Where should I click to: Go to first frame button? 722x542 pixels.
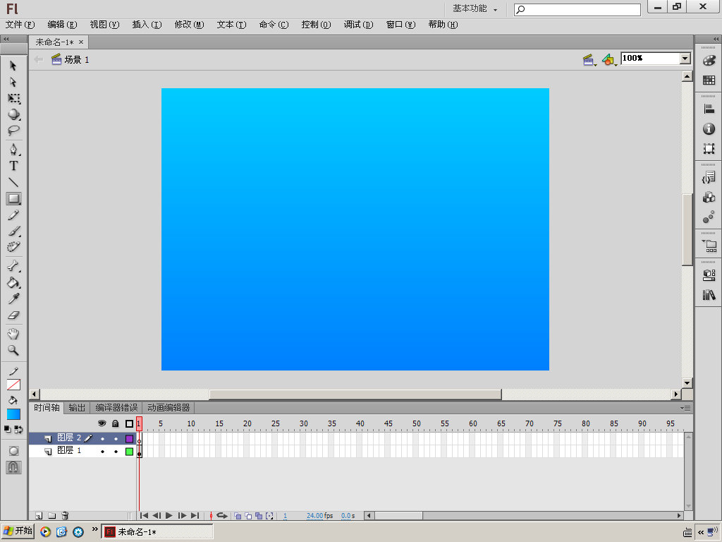point(144,516)
